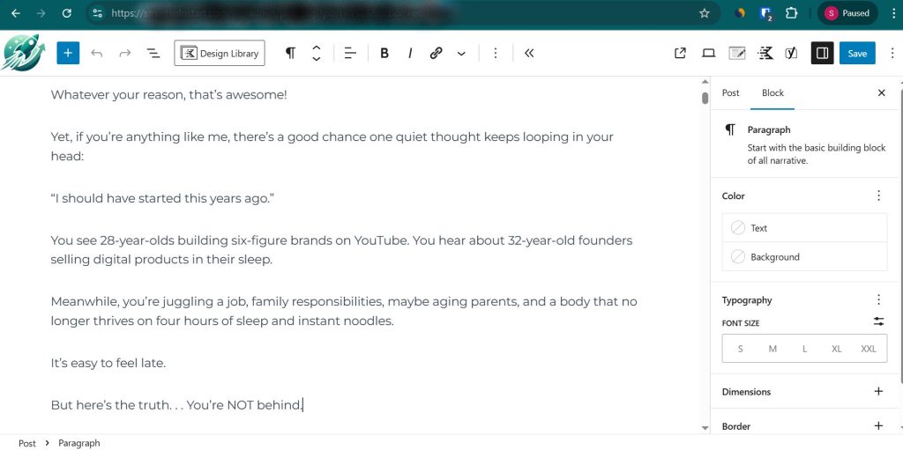Click paragraph "Whatever your reason, that's awesome!"

(x=168, y=95)
